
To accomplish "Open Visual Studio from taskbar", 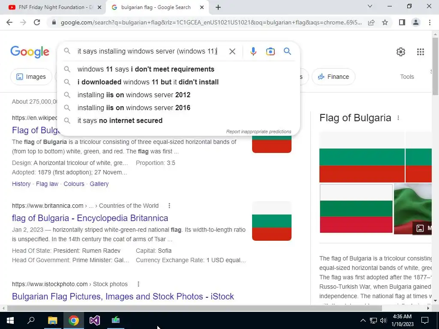I will (95, 320).
